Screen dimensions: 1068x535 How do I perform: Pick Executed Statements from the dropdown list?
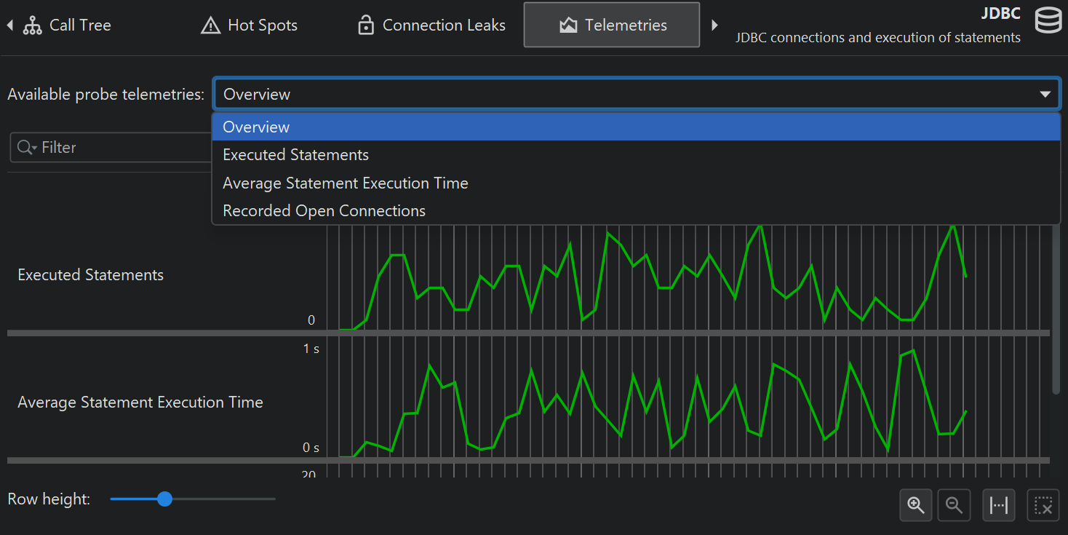click(295, 155)
